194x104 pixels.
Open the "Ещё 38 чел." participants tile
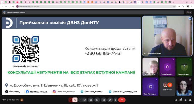click(x=167, y=87)
